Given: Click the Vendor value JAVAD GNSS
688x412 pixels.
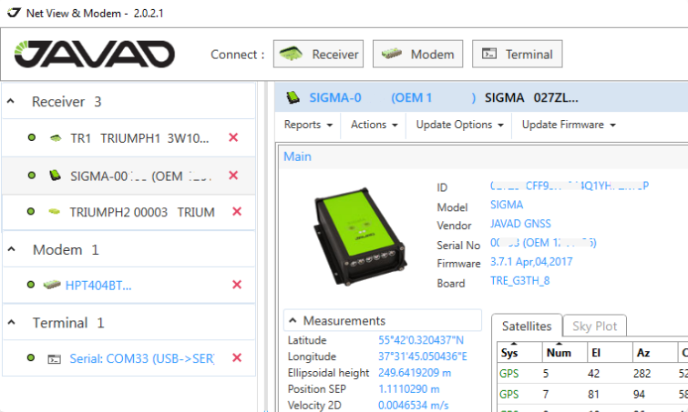Looking at the screenshot, I should click(520, 224).
